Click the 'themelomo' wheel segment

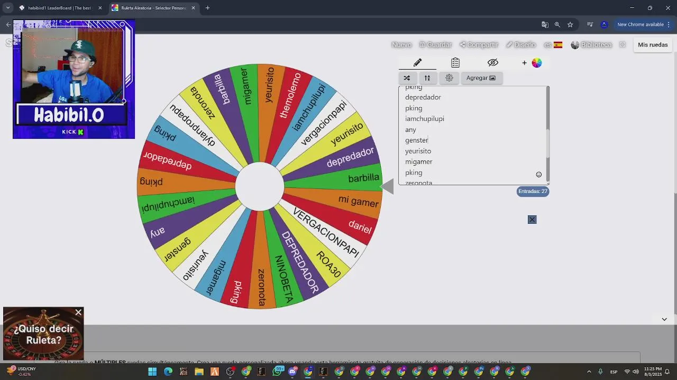pyautogui.click(x=290, y=96)
